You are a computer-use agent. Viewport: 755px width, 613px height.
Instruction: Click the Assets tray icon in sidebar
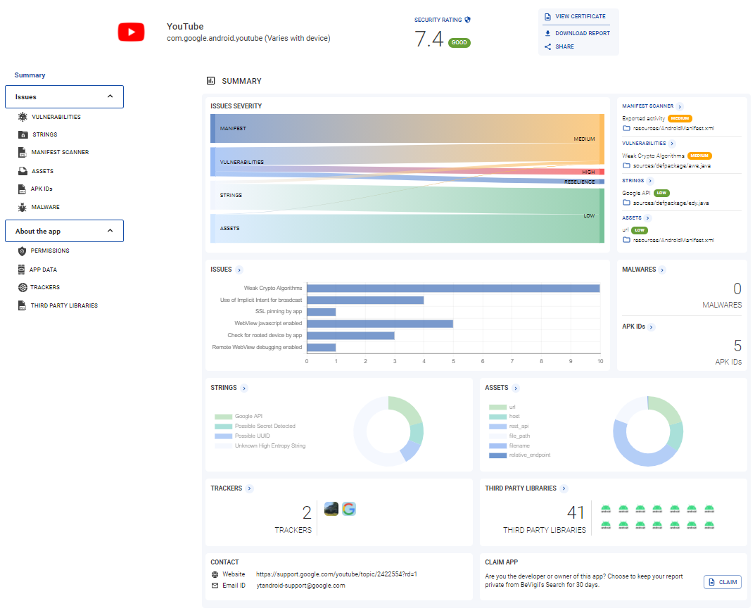tap(23, 171)
